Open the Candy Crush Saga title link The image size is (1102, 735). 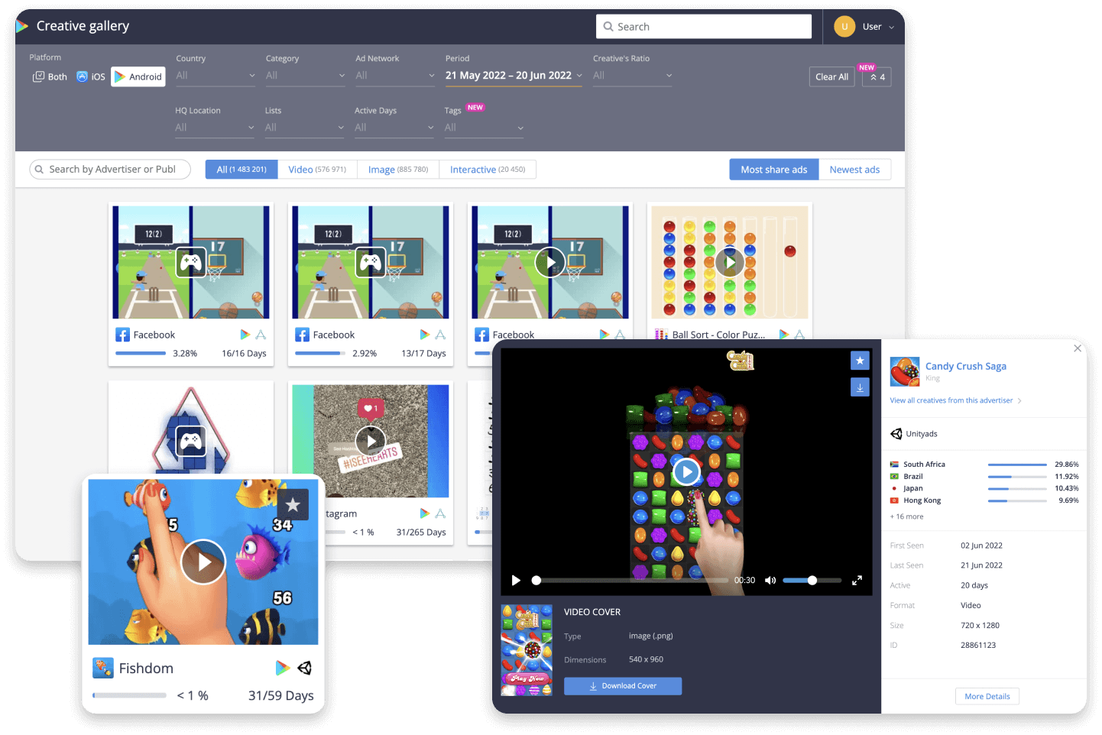click(966, 366)
